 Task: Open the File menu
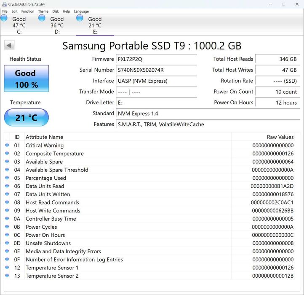[x=5, y=11]
